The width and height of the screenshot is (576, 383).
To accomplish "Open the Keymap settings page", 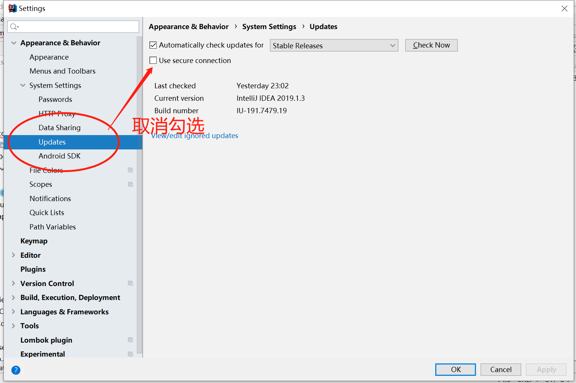I will (x=34, y=241).
